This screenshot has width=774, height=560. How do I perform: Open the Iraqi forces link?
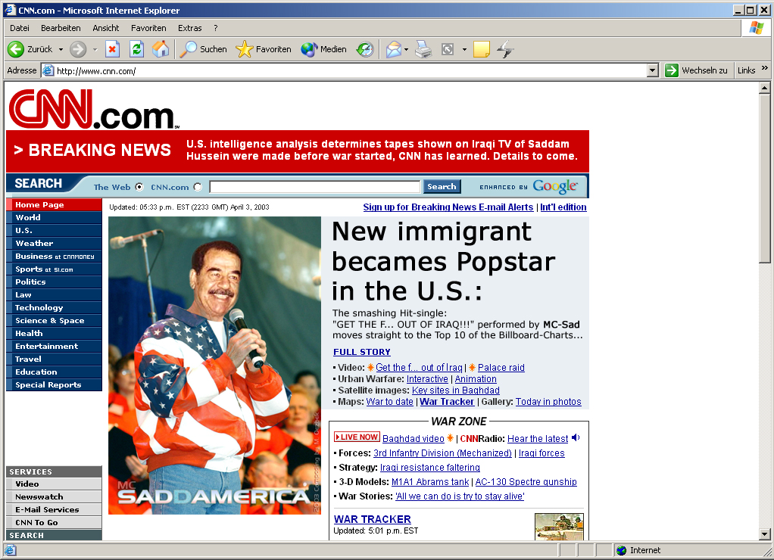pyautogui.click(x=541, y=453)
